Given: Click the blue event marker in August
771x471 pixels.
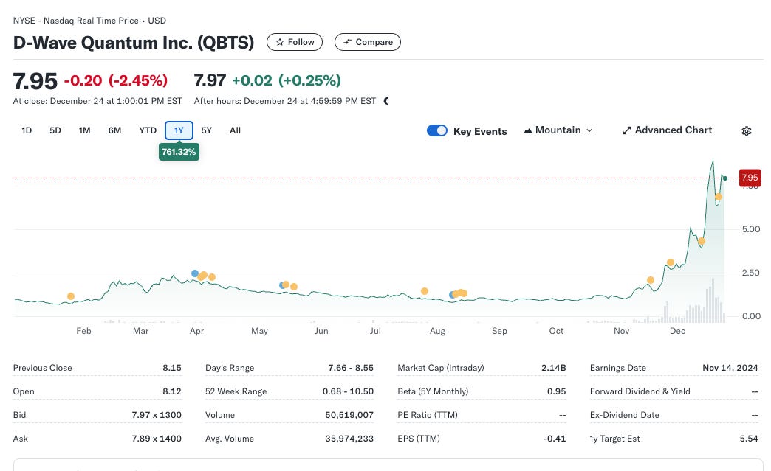Looking at the screenshot, I should coord(452,295).
